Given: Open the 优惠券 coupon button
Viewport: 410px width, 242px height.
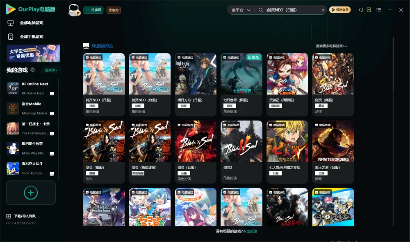Looking at the screenshot, I should click(114, 10).
